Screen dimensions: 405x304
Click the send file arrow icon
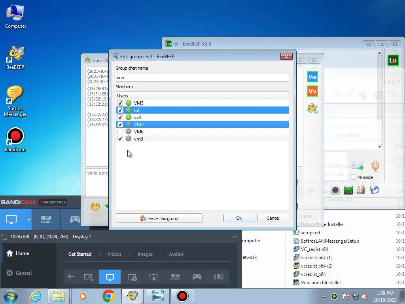click(358, 166)
